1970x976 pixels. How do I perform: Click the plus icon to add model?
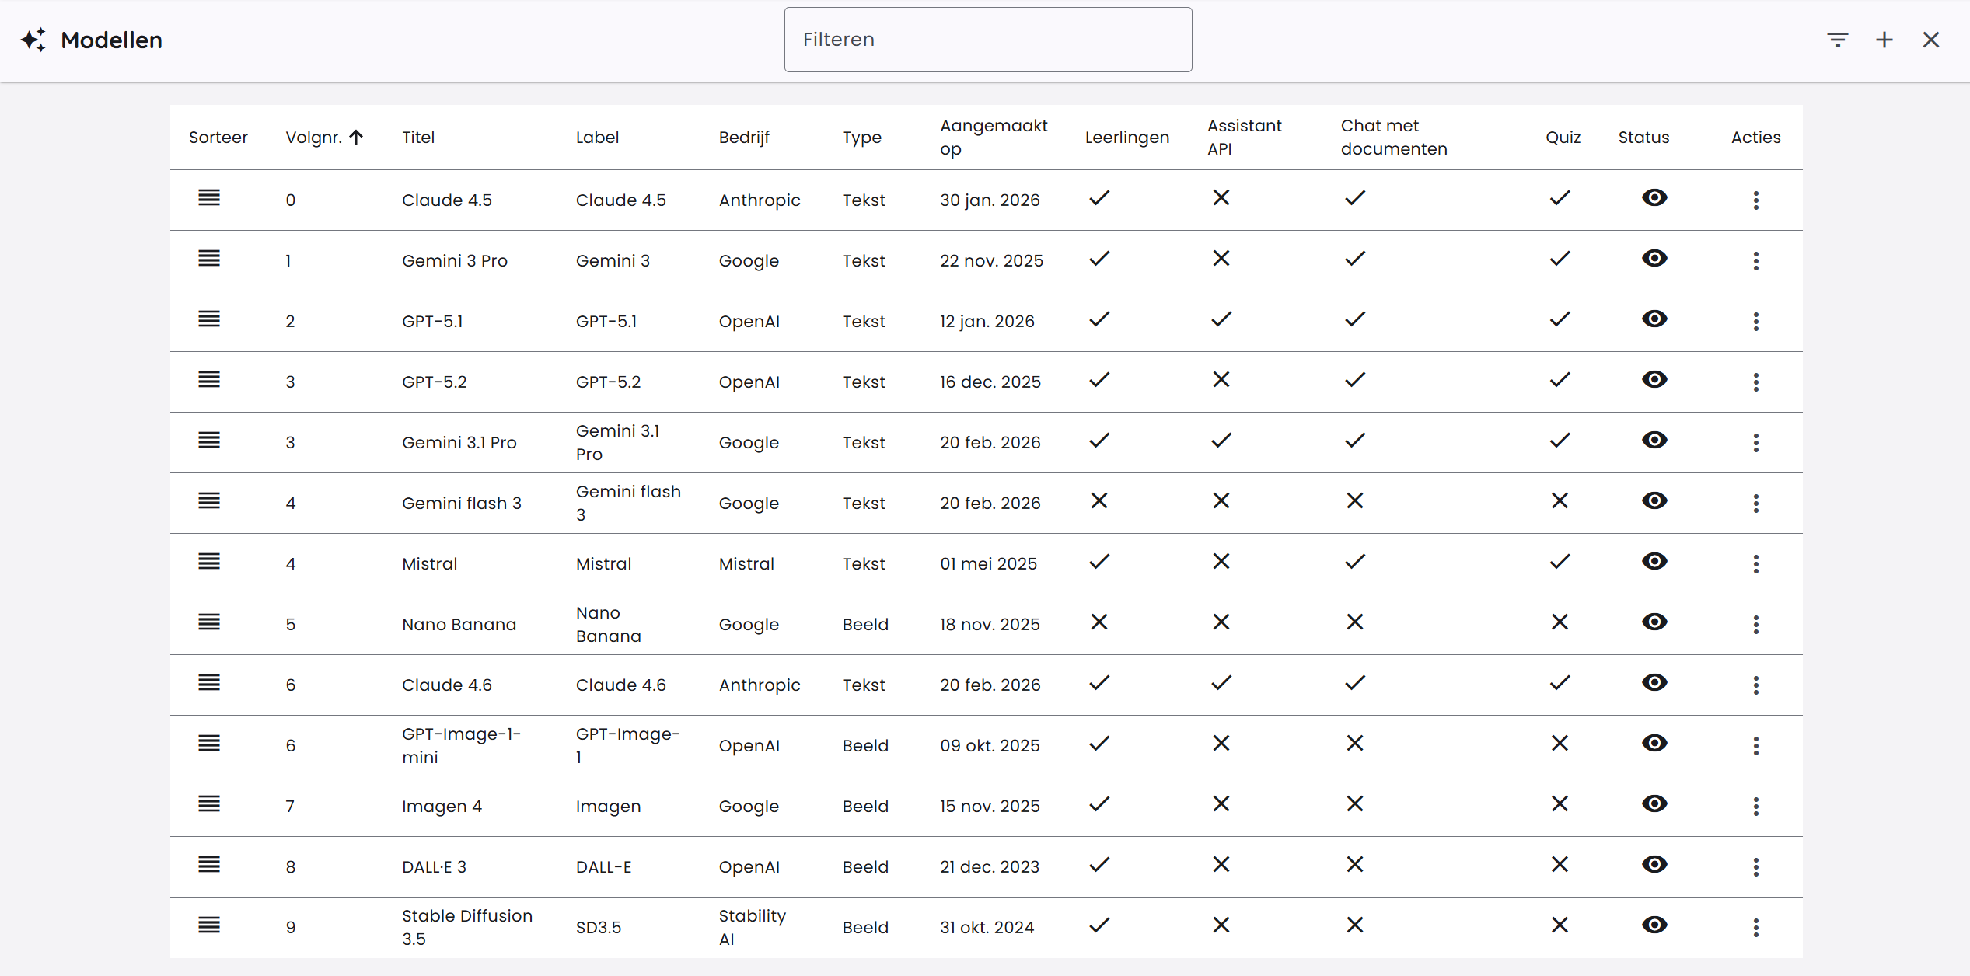click(1884, 40)
